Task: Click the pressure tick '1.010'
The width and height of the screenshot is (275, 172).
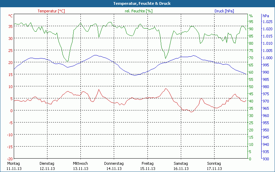Action: tap(268, 43)
